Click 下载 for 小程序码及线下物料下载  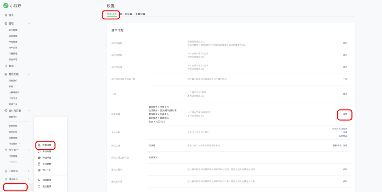pyautogui.click(x=345, y=79)
